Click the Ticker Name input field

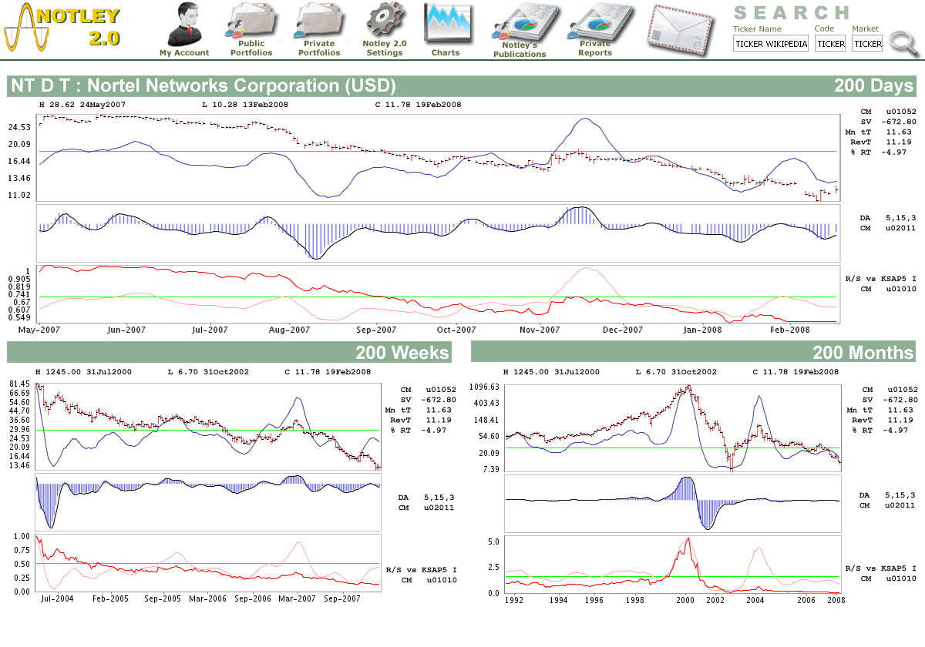771,44
